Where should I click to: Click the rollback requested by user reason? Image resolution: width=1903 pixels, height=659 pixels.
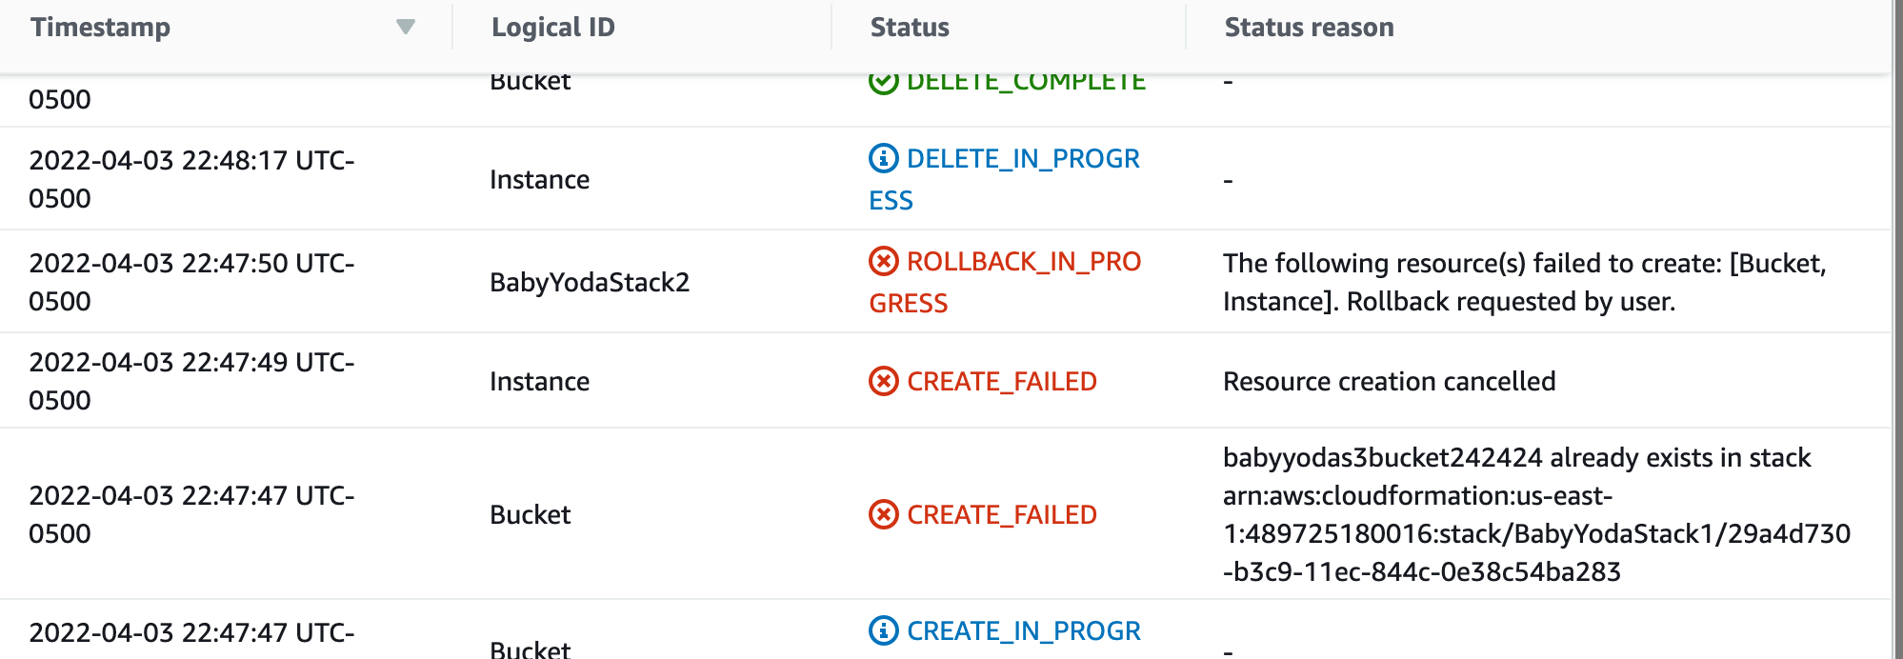(1525, 282)
